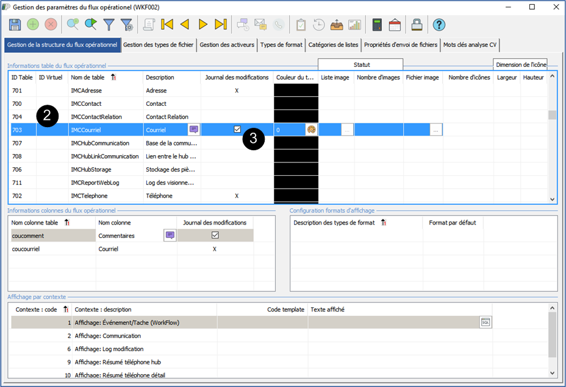
Task: Toggle Journal des modifications for coucomment
Action: pyautogui.click(x=215, y=235)
